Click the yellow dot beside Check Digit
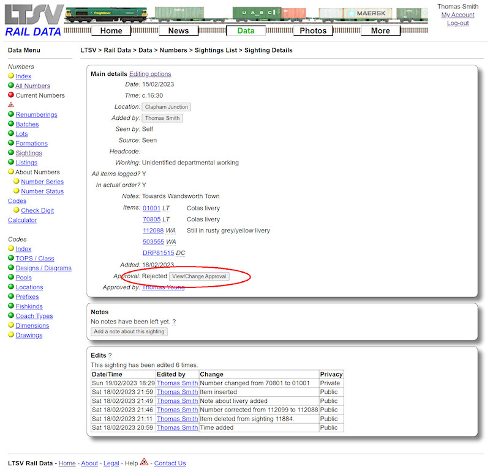490x472 pixels. click(15, 210)
